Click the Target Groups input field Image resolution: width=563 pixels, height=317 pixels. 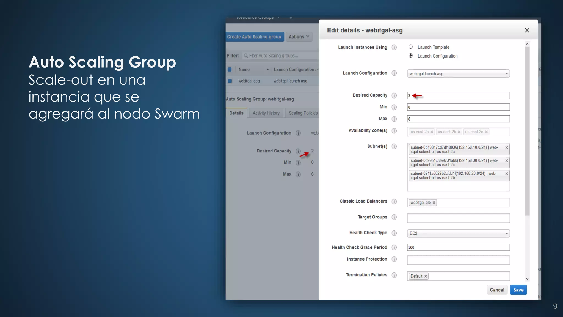[458, 218]
